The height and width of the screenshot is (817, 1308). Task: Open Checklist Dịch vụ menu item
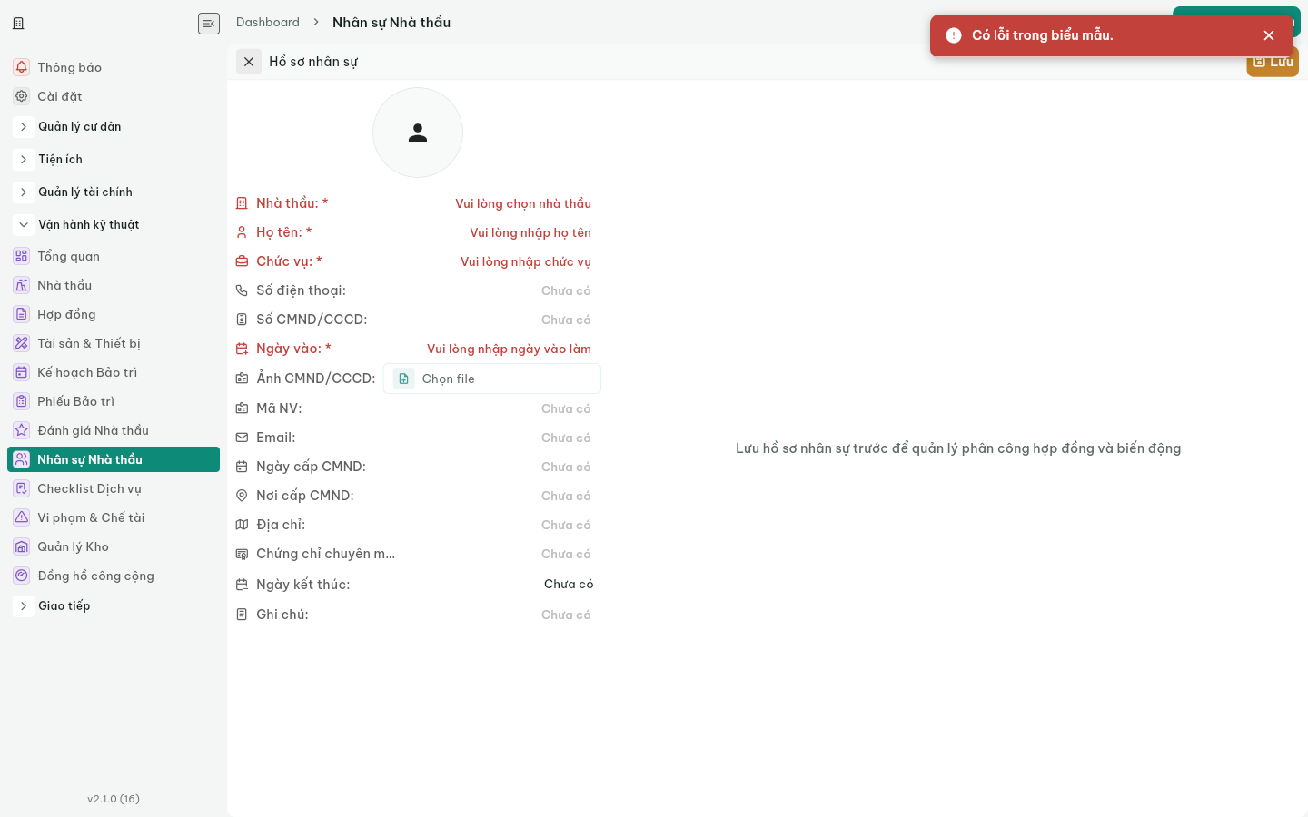(114, 488)
